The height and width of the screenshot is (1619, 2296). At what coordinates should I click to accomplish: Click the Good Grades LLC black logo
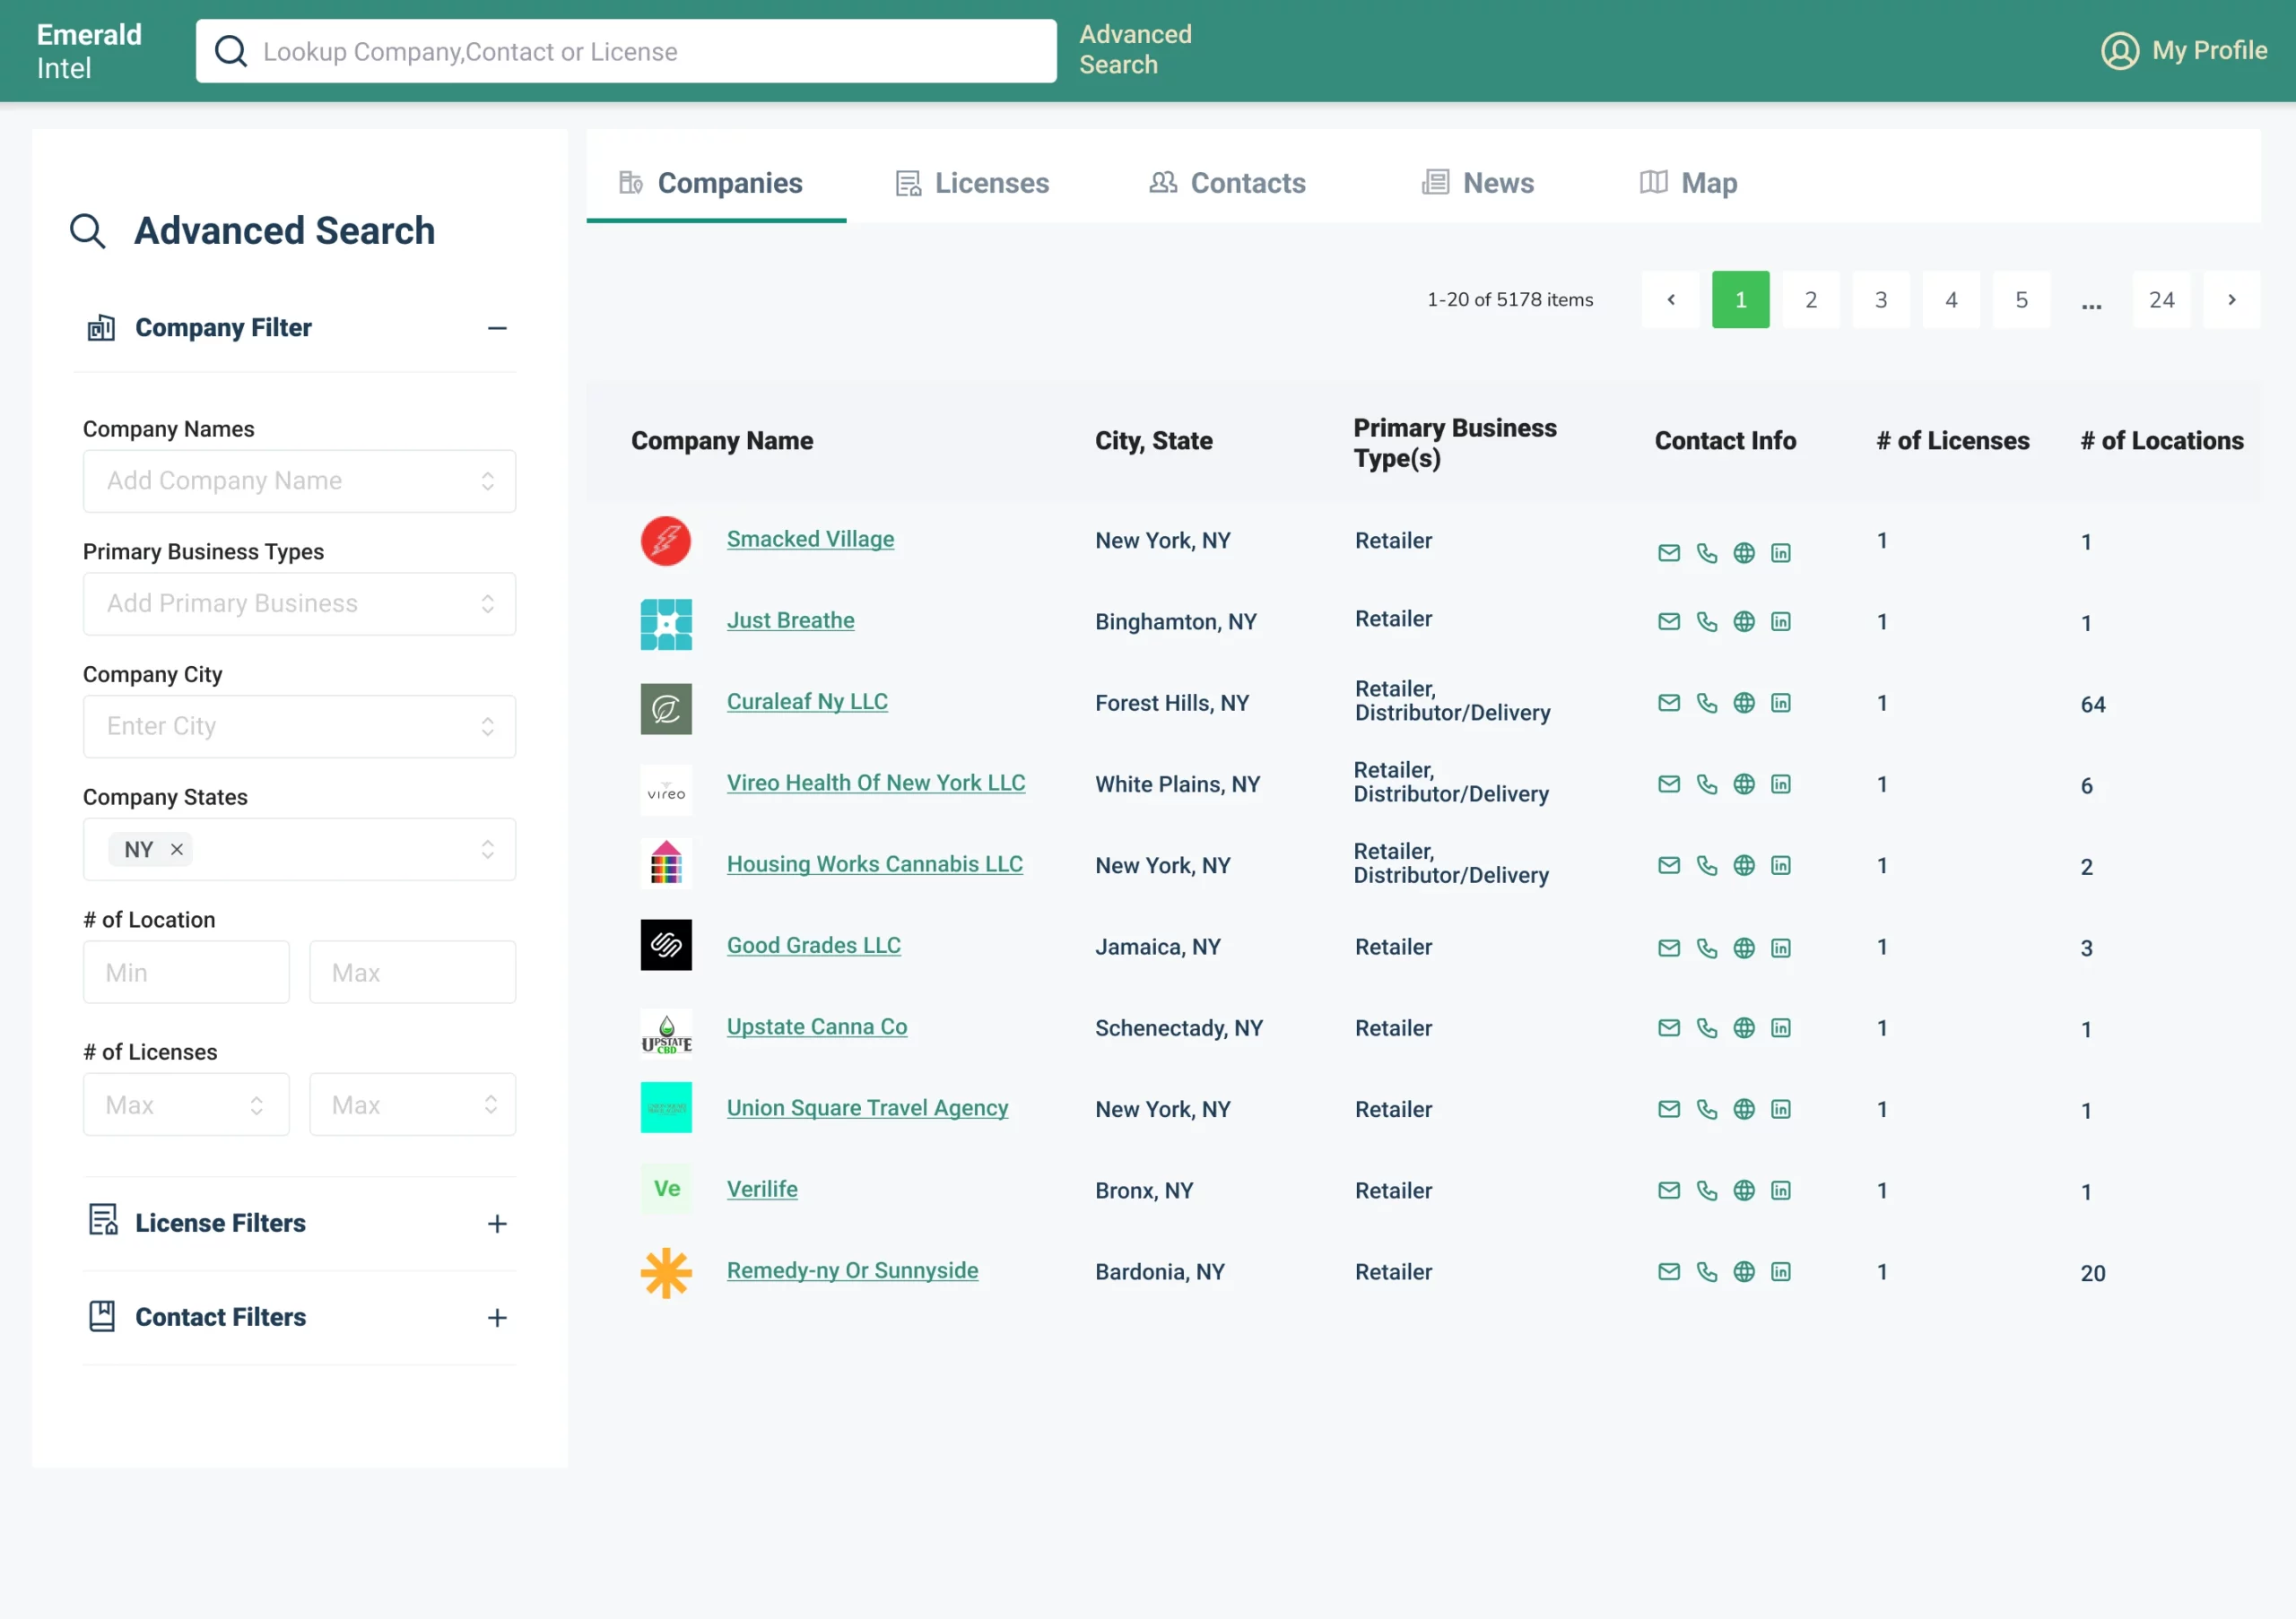[x=666, y=946]
